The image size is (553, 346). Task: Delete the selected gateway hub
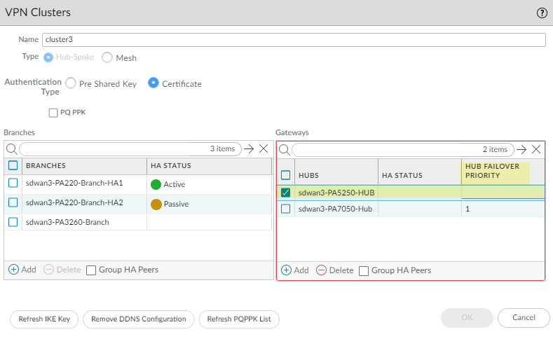point(334,270)
